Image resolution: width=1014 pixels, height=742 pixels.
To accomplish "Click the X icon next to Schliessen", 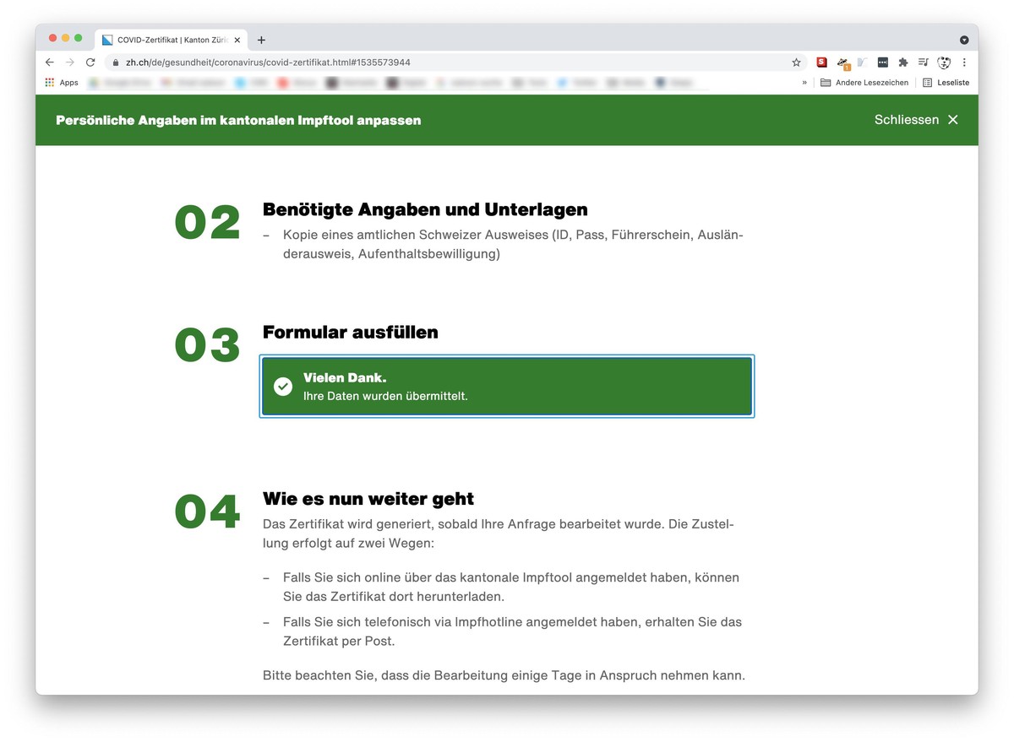I will [953, 120].
